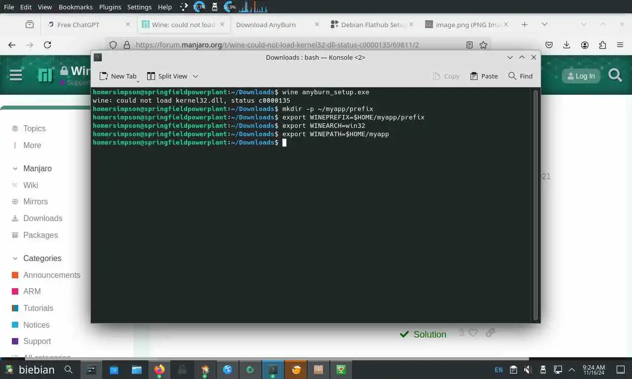Screen dimensions: 632x379
Task: Click the Save to Pocket icon
Action: pyautogui.click(x=549, y=45)
